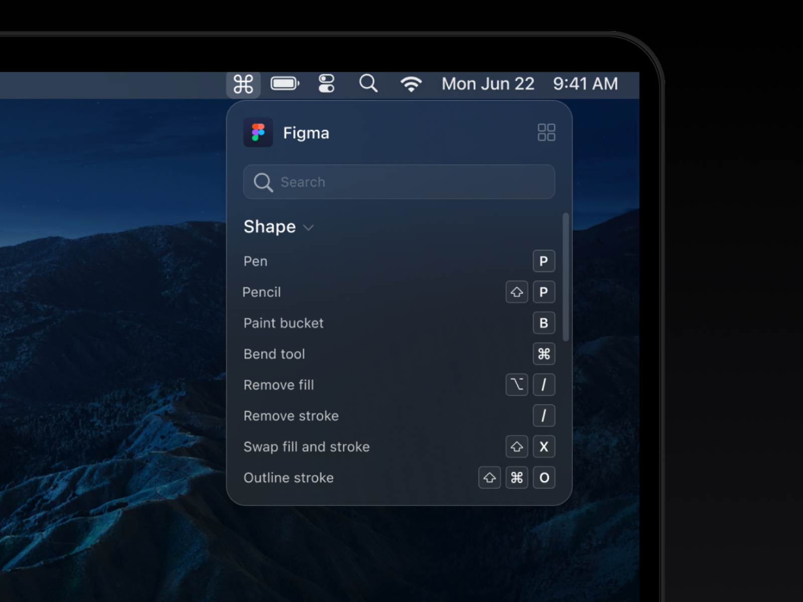Click the Shift badge next to Pencil

click(517, 292)
